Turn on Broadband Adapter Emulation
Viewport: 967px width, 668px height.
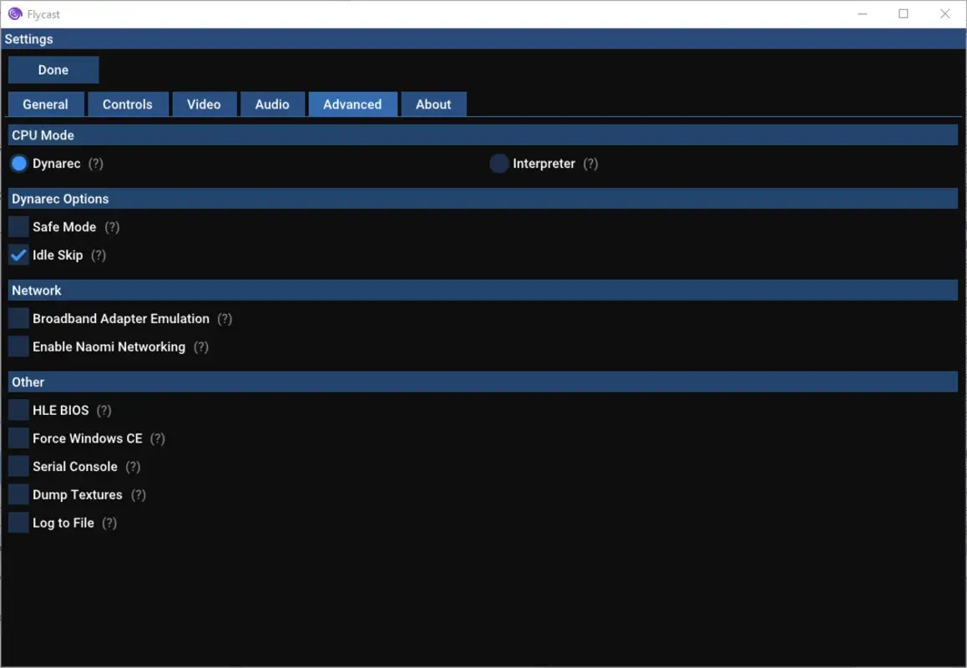click(18, 318)
